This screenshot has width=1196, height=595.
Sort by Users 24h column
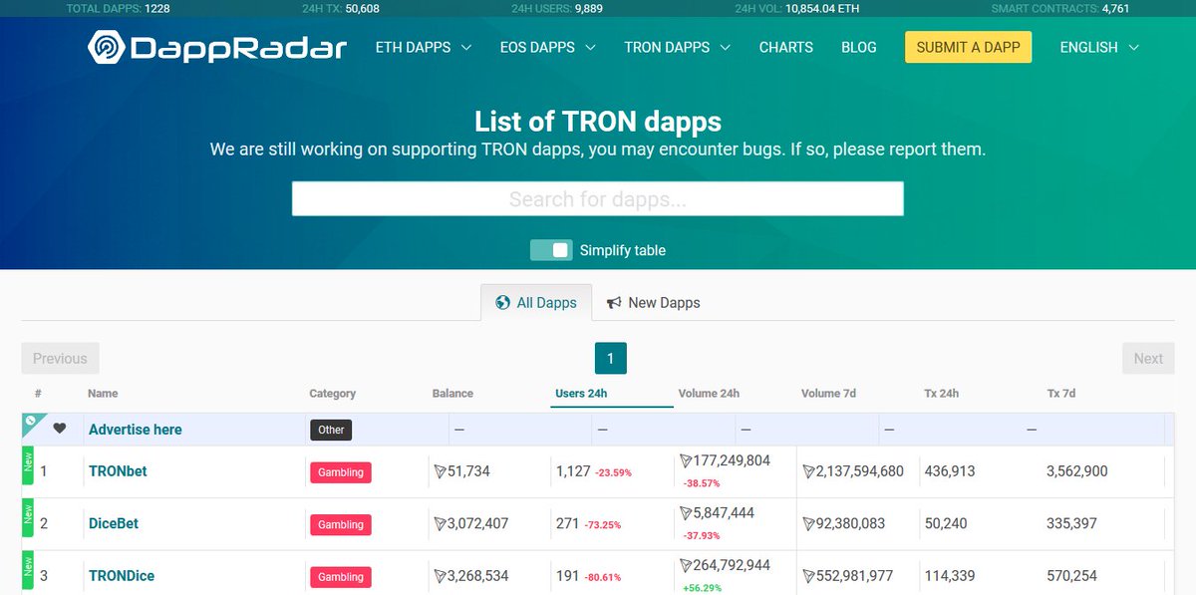click(581, 393)
